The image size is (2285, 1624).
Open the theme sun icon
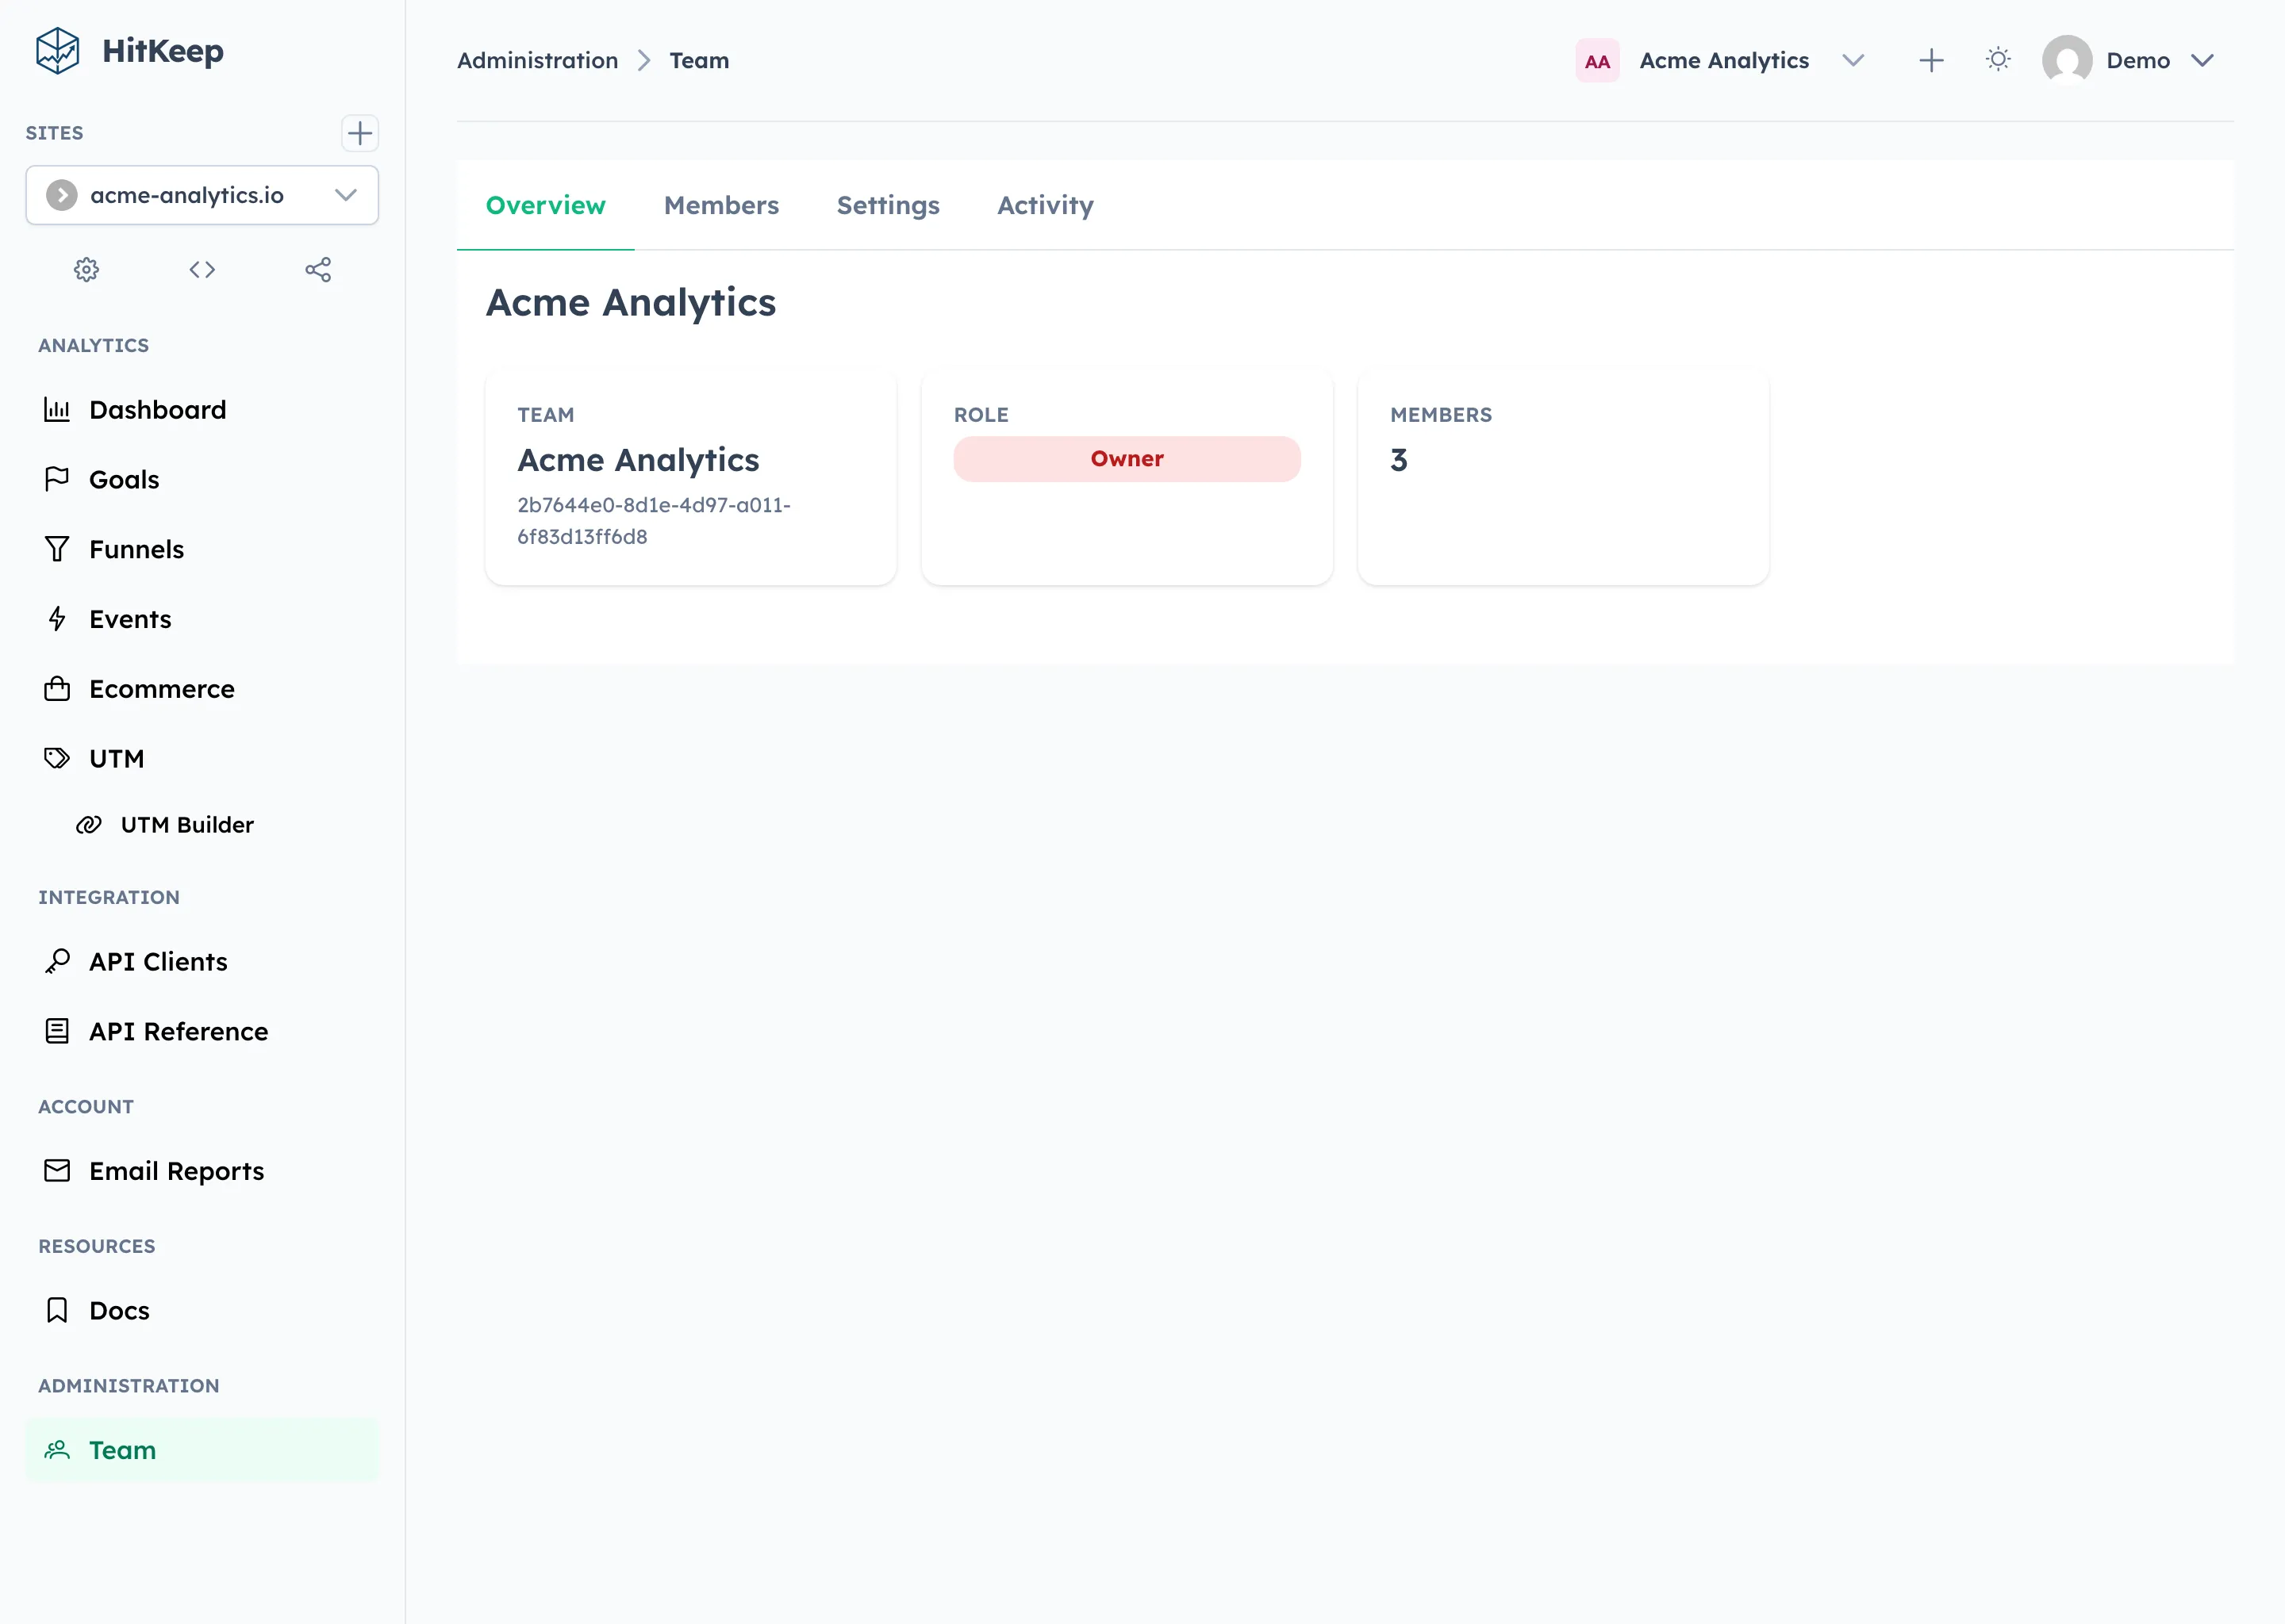point(1998,59)
